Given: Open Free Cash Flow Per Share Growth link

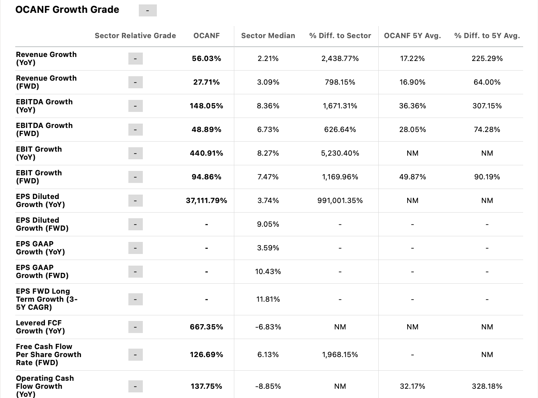Looking at the screenshot, I should [49, 355].
